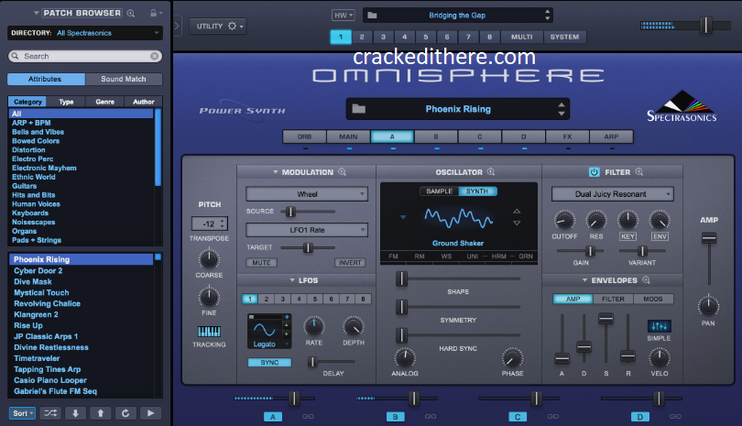Switch to the ORB tab

[x=304, y=137]
